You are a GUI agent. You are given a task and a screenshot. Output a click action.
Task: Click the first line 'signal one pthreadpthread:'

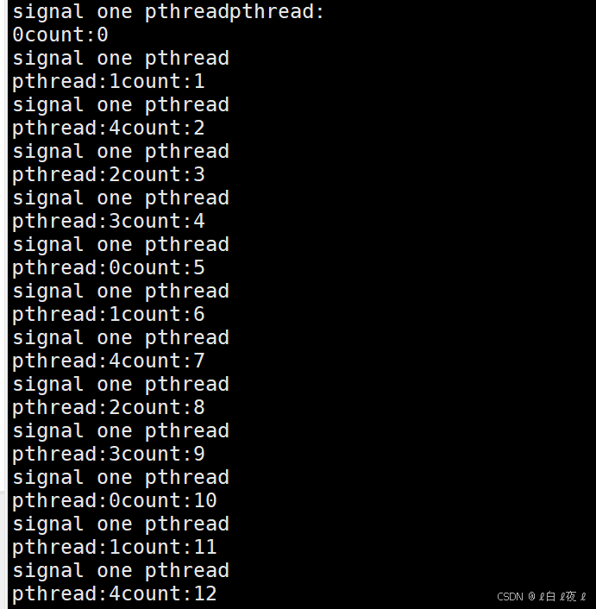167,12
